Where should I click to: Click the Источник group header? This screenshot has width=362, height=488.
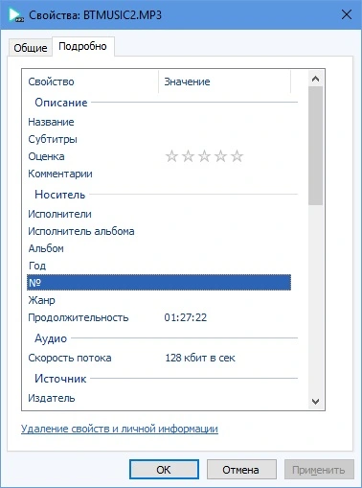[60, 379]
